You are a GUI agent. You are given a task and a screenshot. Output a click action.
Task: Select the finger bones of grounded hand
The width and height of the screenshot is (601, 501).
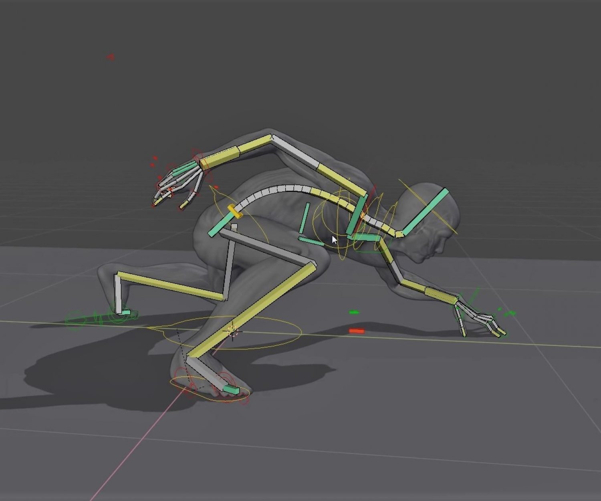click(480, 319)
